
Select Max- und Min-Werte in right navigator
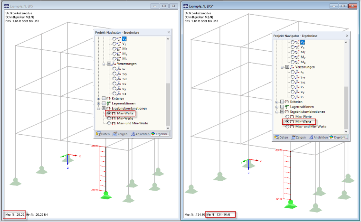click(287, 127)
